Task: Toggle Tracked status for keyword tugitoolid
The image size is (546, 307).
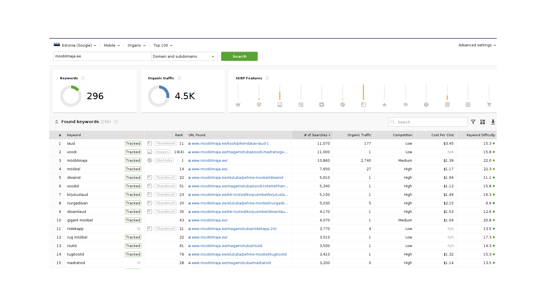Action: click(133, 254)
